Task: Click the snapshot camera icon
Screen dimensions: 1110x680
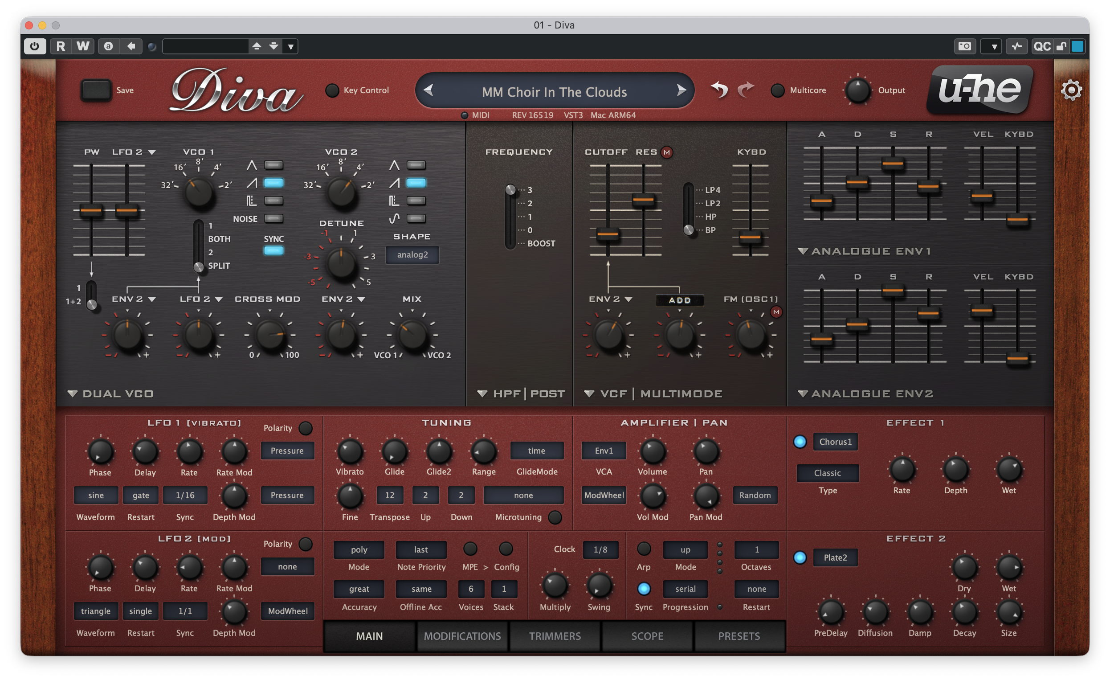Action: click(964, 46)
